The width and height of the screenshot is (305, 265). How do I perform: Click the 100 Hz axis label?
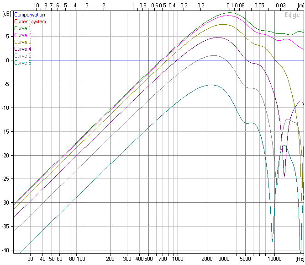click(x=81, y=259)
